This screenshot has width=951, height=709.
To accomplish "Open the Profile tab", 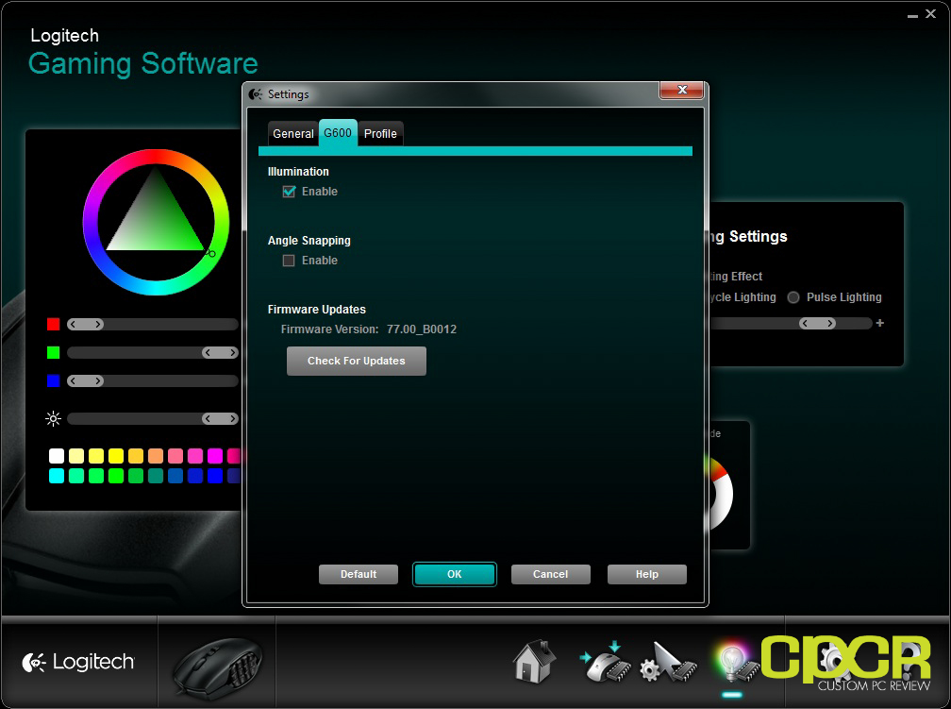I will [380, 133].
